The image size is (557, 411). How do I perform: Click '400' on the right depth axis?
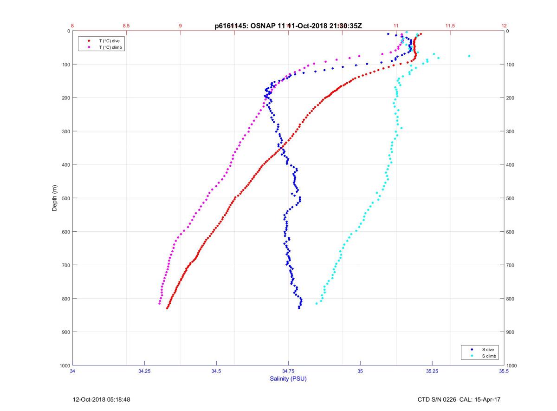[511, 165]
